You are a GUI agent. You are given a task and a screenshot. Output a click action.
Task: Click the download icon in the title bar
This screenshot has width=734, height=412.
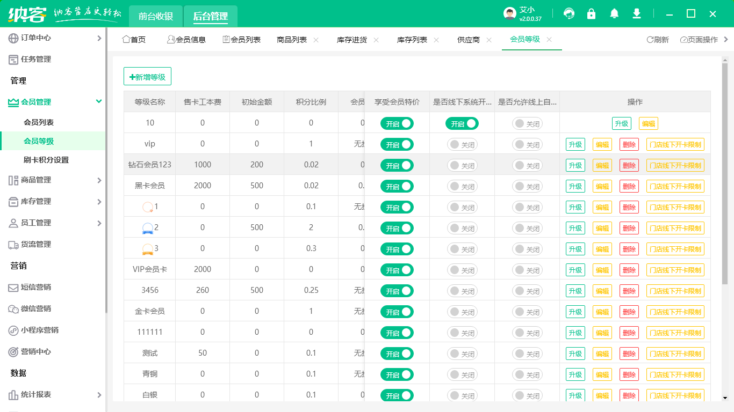(x=637, y=13)
